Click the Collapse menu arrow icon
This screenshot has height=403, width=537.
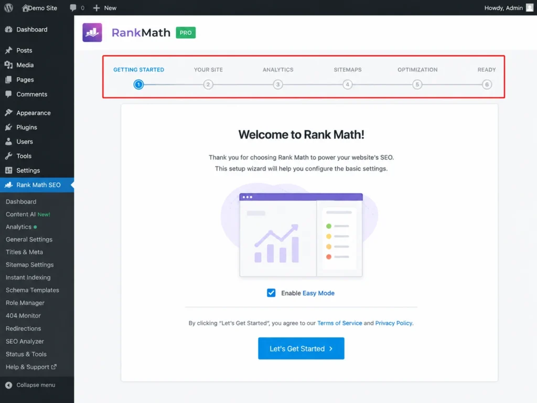click(9, 385)
